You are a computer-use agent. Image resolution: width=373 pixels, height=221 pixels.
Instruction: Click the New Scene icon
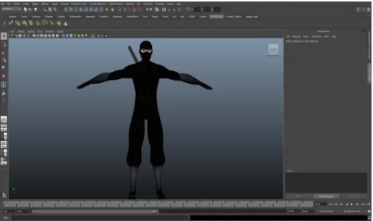(25, 10)
